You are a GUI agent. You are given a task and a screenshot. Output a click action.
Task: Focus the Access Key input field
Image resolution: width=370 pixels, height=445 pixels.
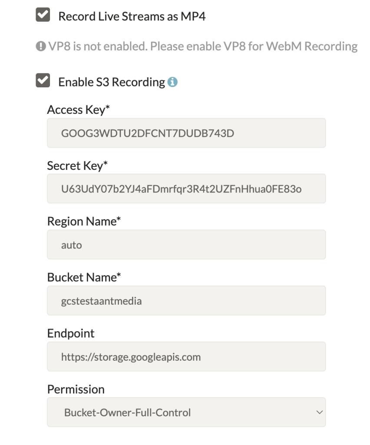pyautogui.click(x=186, y=133)
